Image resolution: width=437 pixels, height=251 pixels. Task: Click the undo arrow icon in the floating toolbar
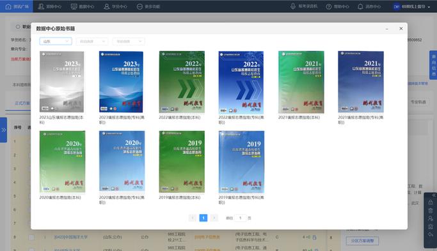click(x=431, y=234)
